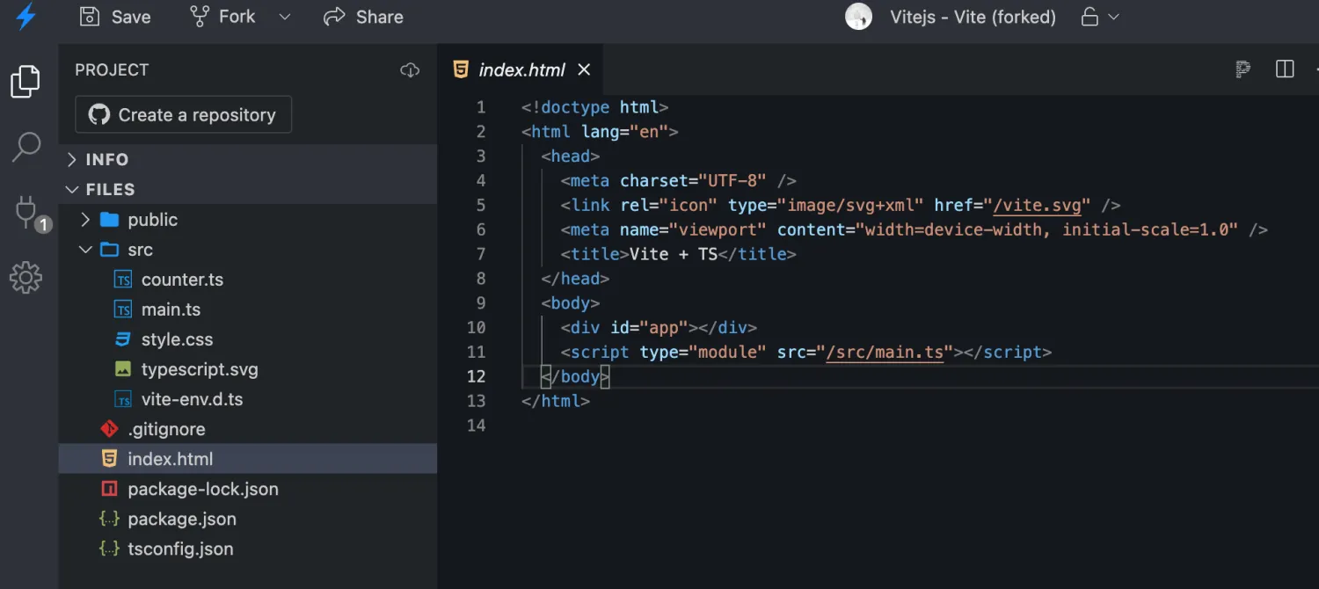The height and width of the screenshot is (589, 1319).
Task: Click the Share button
Action: [x=363, y=17]
